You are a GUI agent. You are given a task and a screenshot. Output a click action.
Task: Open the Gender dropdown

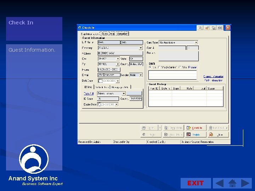tap(141, 75)
